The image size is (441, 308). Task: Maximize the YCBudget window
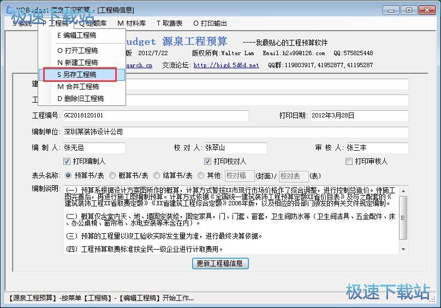click(409, 10)
